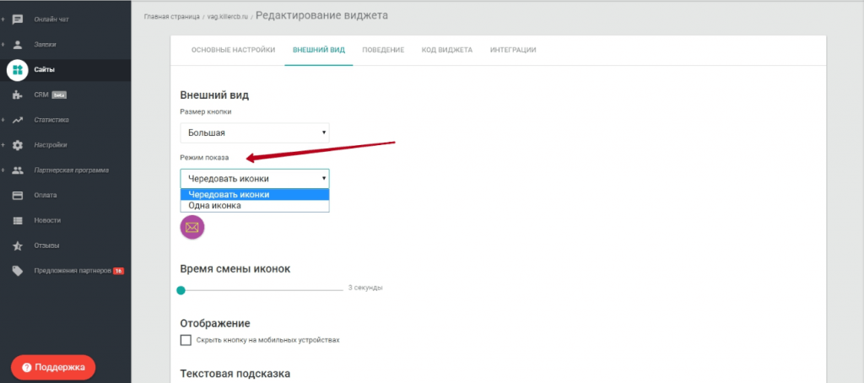Click the Отзывы star icon
864x383 pixels.
pyautogui.click(x=18, y=245)
